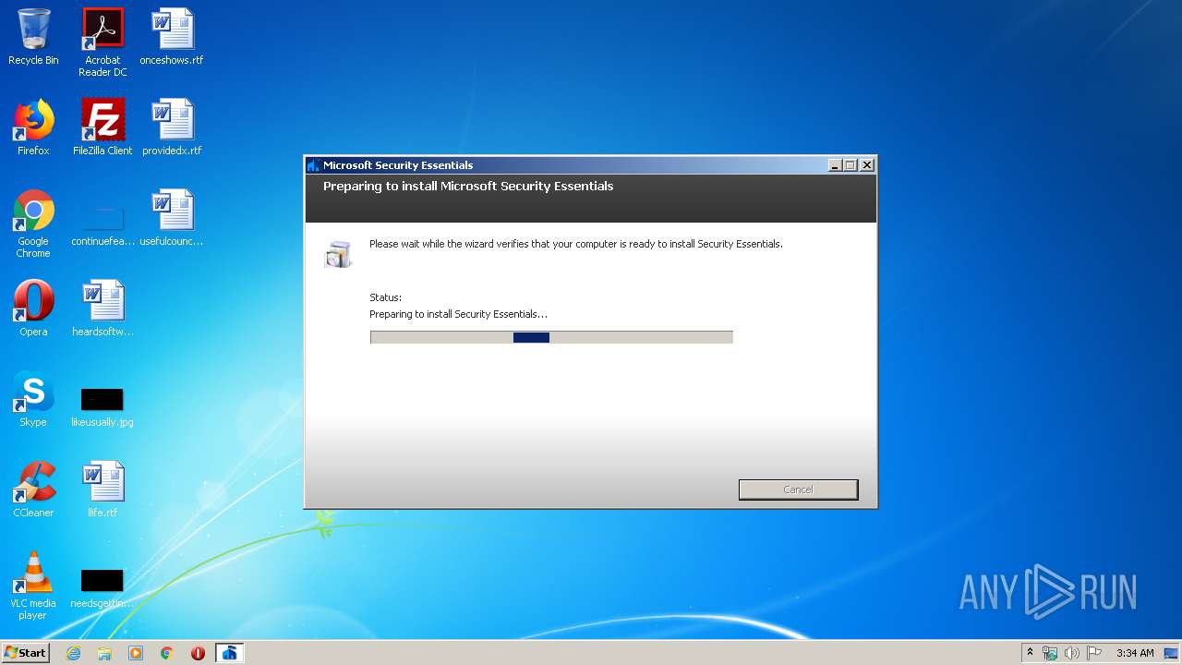The width and height of the screenshot is (1182, 665).
Task: Open Chrome from the taskbar
Action: (167, 653)
